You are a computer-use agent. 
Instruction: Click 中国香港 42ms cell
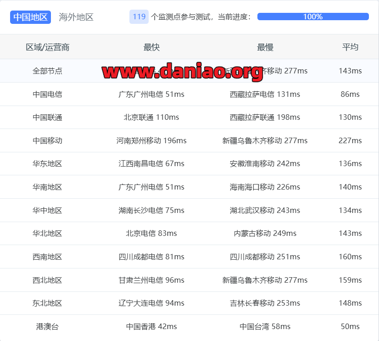click(151, 326)
